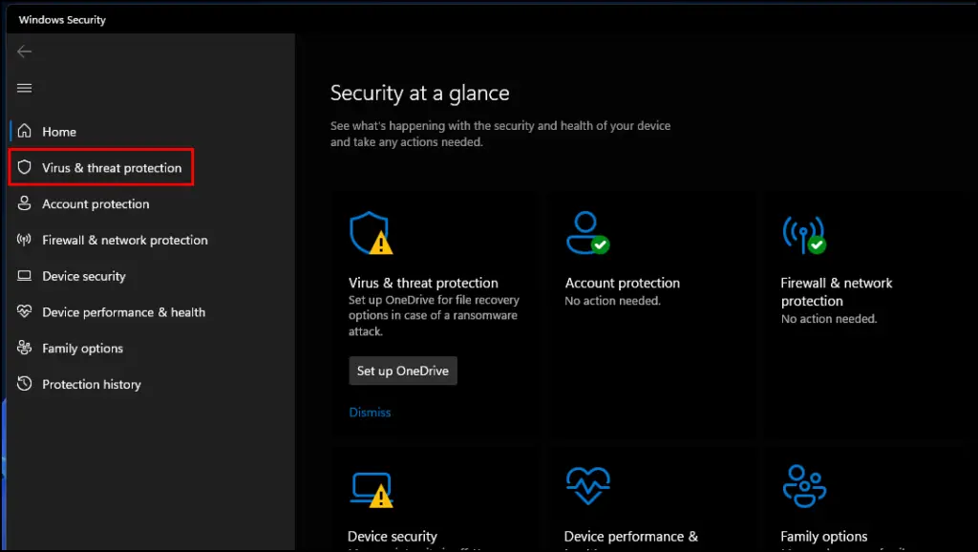Click the 'Device performance &' card title
The width and height of the screenshot is (978, 552).
point(631,537)
